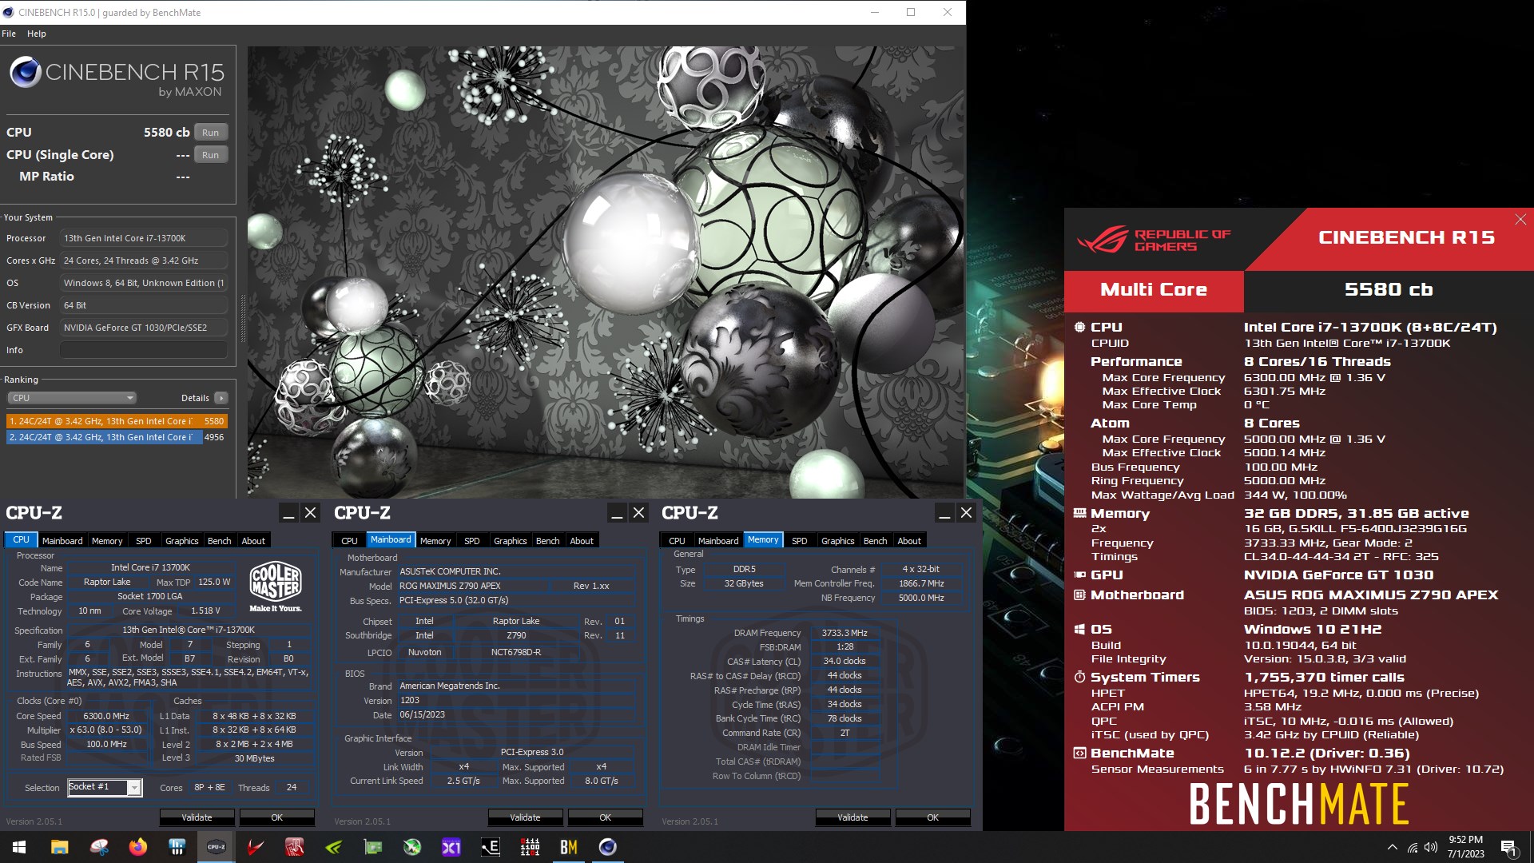Open About tab in third CPU-Z window
The height and width of the screenshot is (863, 1534).
(x=909, y=541)
